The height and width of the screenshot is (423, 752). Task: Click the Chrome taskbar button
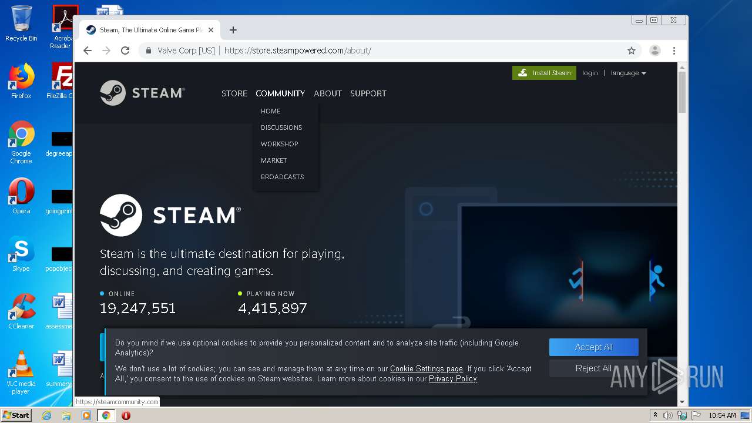click(106, 415)
